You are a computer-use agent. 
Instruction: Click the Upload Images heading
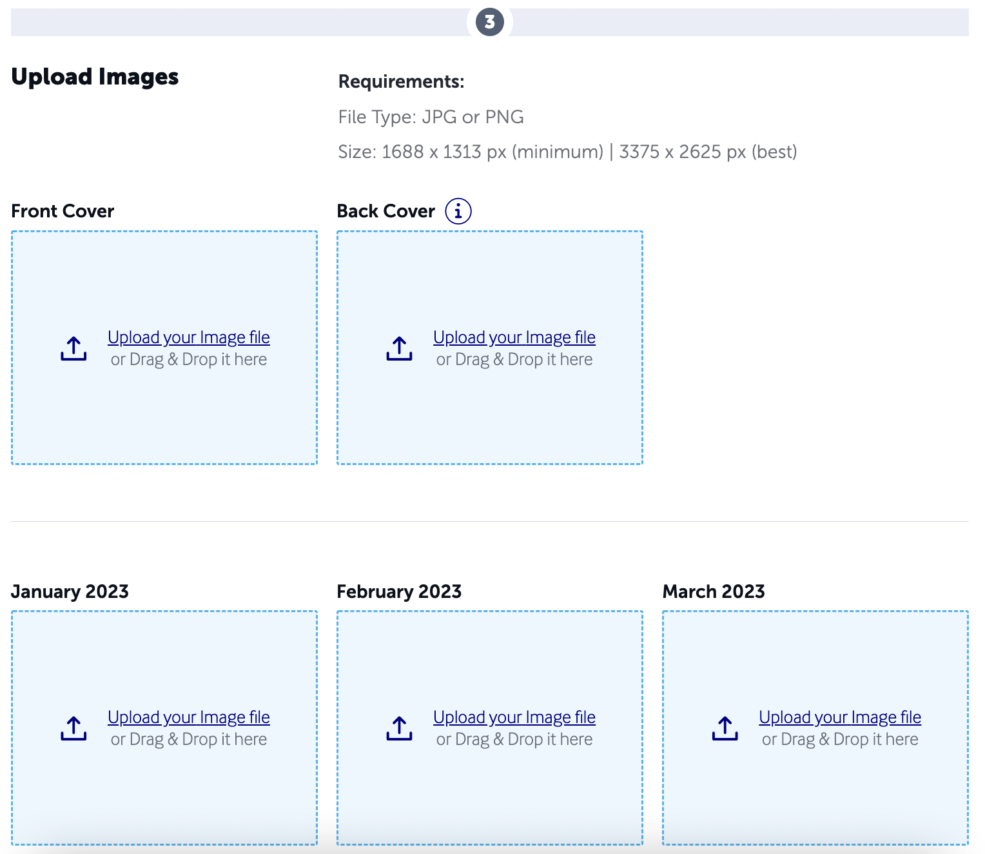(x=94, y=77)
